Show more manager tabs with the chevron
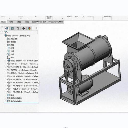 tap(37, 28)
